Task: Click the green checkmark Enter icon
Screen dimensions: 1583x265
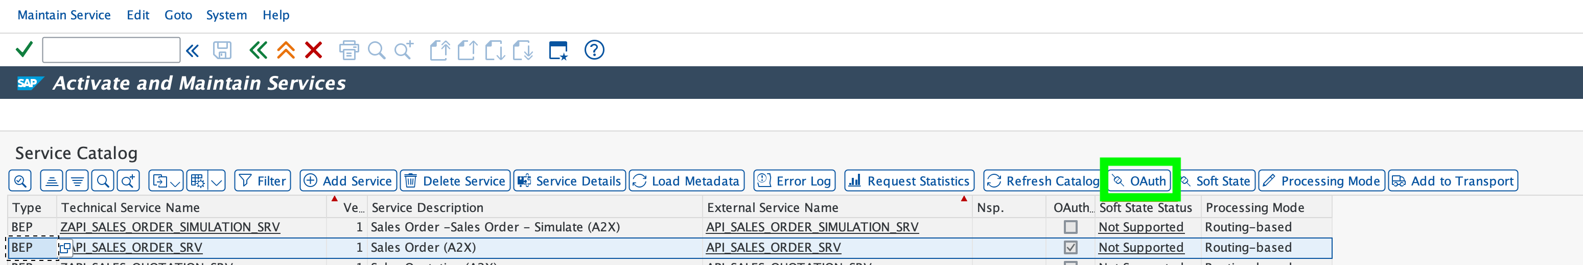Action: pyautogui.click(x=24, y=50)
